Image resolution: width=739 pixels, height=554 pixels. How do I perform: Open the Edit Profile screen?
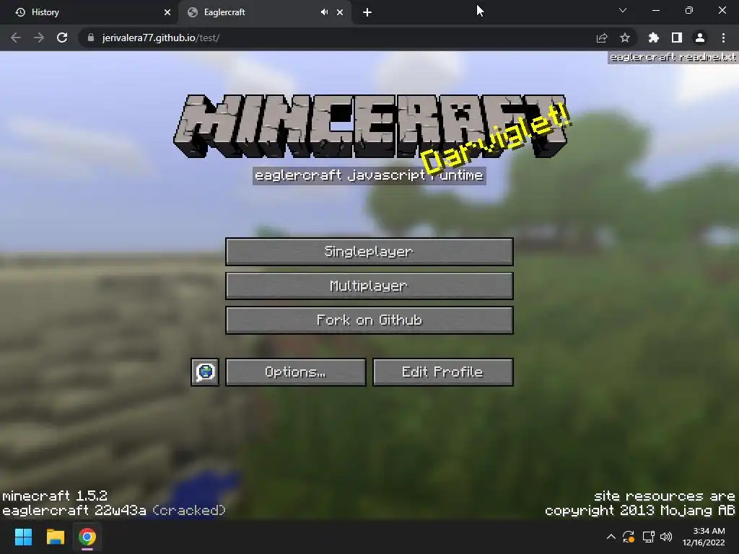click(x=442, y=372)
